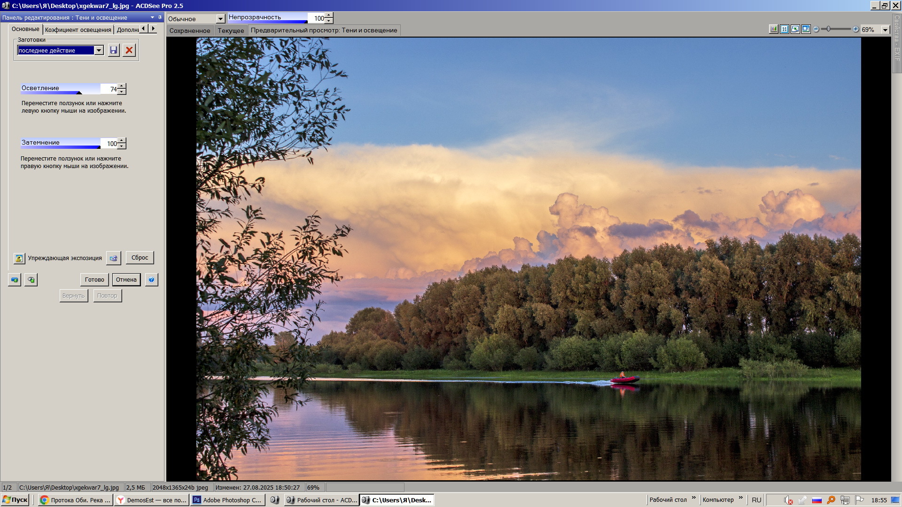Click the Готово button
Viewport: 902px width, 507px height.
94,280
